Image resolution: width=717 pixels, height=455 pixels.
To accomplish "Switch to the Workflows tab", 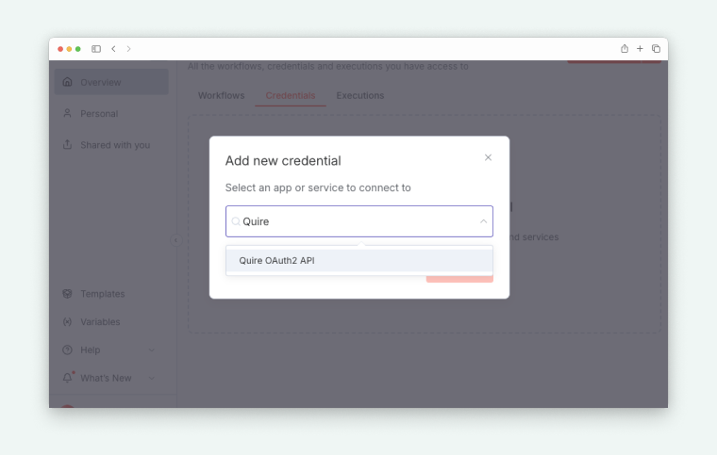I will pos(221,96).
